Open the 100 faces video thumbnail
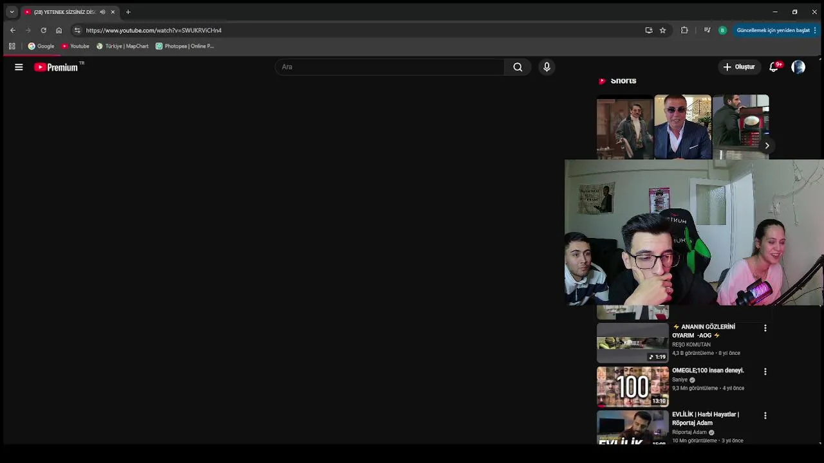824x463 pixels. [633, 386]
